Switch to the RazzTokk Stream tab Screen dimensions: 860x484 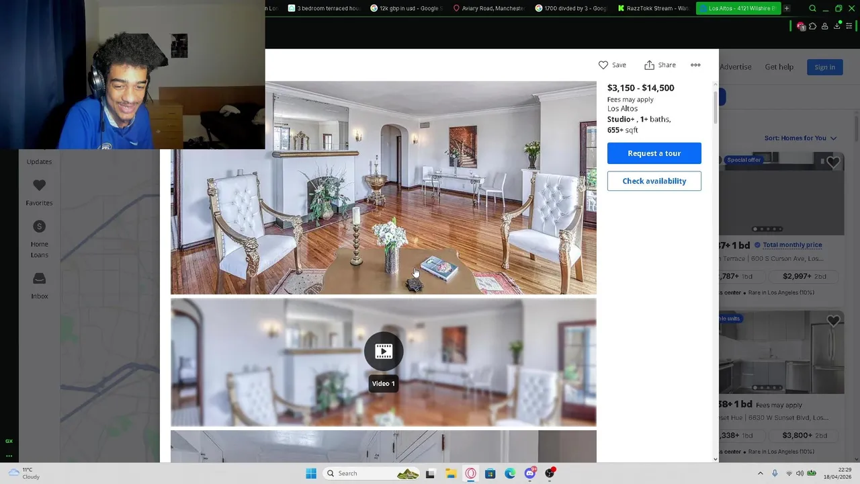pyautogui.click(x=653, y=8)
